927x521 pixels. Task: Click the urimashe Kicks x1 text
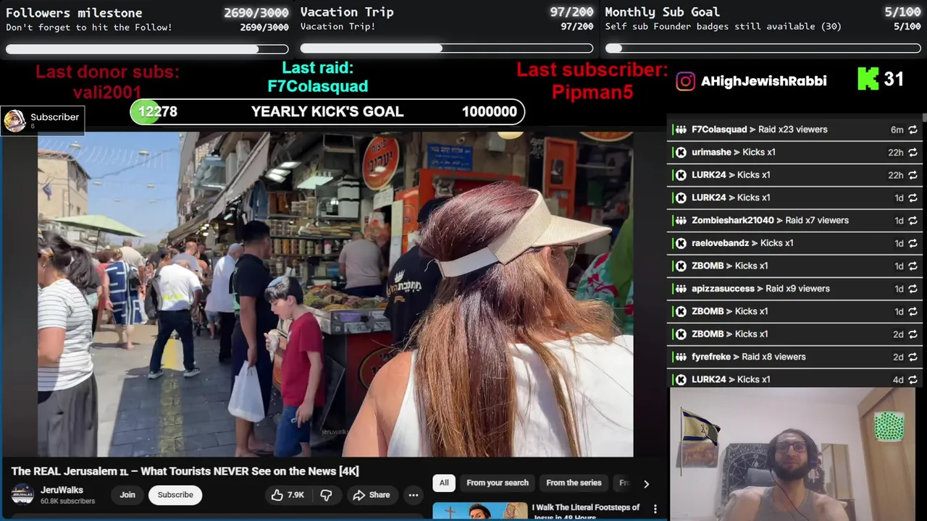734,152
